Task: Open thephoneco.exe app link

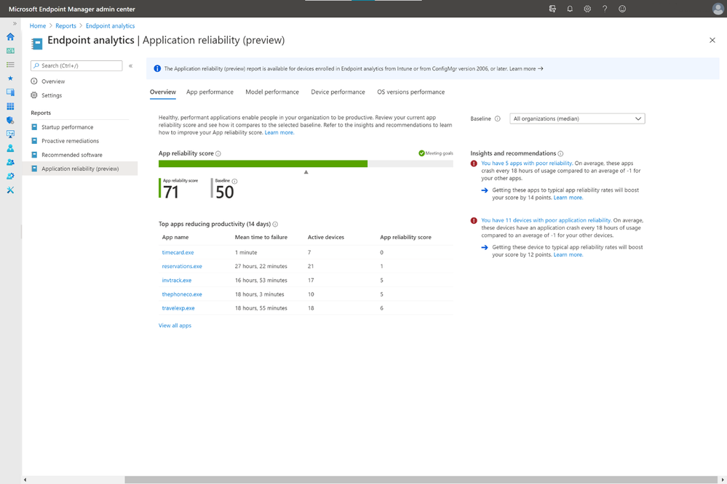Action: pyautogui.click(x=182, y=294)
